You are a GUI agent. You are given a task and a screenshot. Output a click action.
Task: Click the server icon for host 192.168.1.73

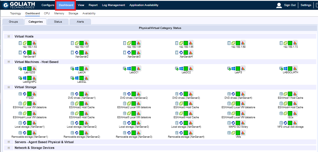(x=281, y=43)
